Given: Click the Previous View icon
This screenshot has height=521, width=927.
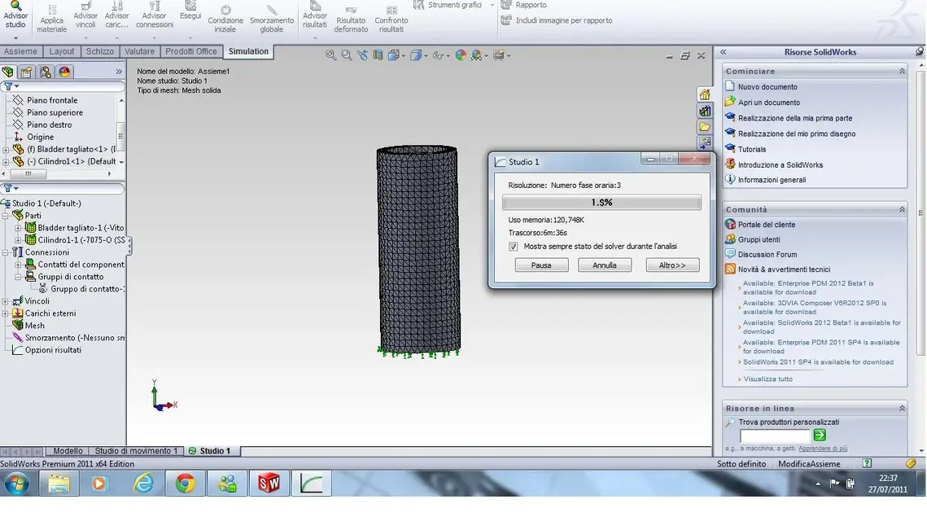Looking at the screenshot, I should coord(362,55).
